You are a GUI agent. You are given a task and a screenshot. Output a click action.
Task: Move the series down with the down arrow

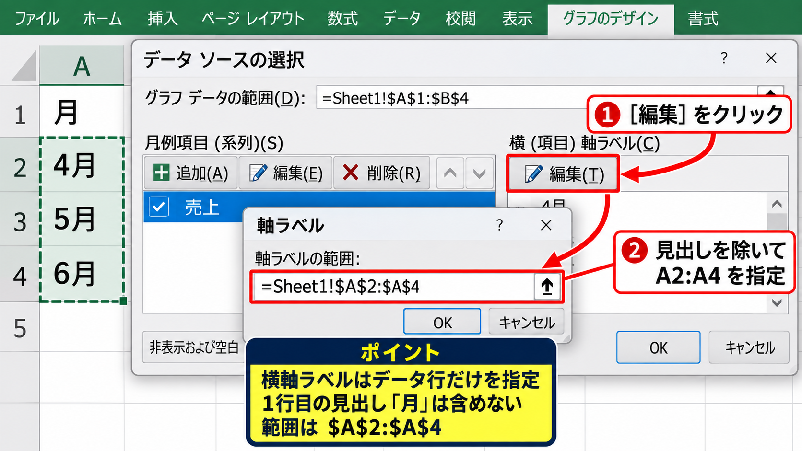(479, 173)
